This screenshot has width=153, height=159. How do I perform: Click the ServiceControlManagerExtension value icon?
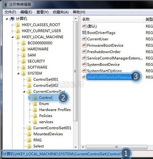click(x=84, y=58)
